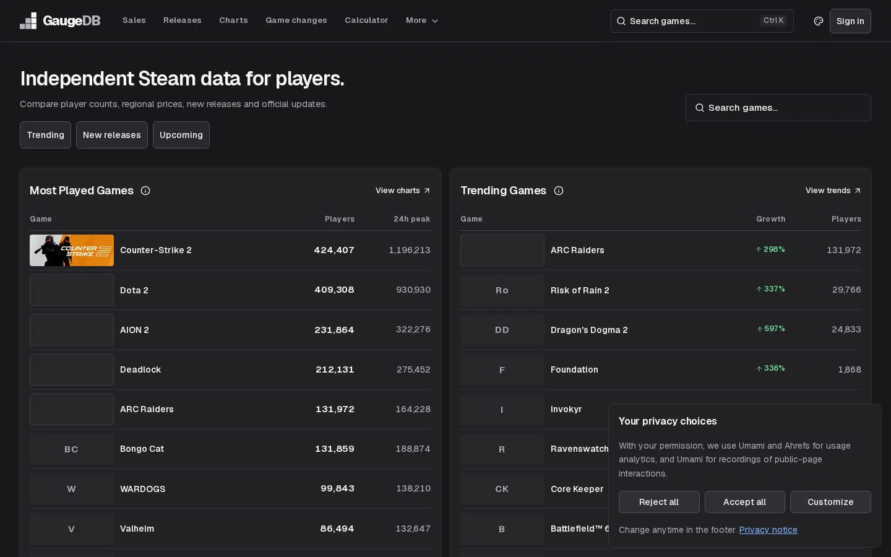Screen dimensions: 891x557
Task: Open the Privacy notice link
Action: click(768, 530)
